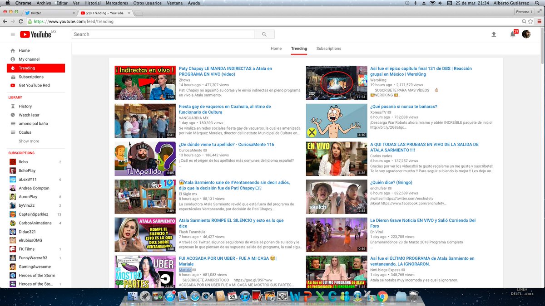Select the Trending tab
This screenshot has height=306, width=545.
pyautogui.click(x=299, y=49)
